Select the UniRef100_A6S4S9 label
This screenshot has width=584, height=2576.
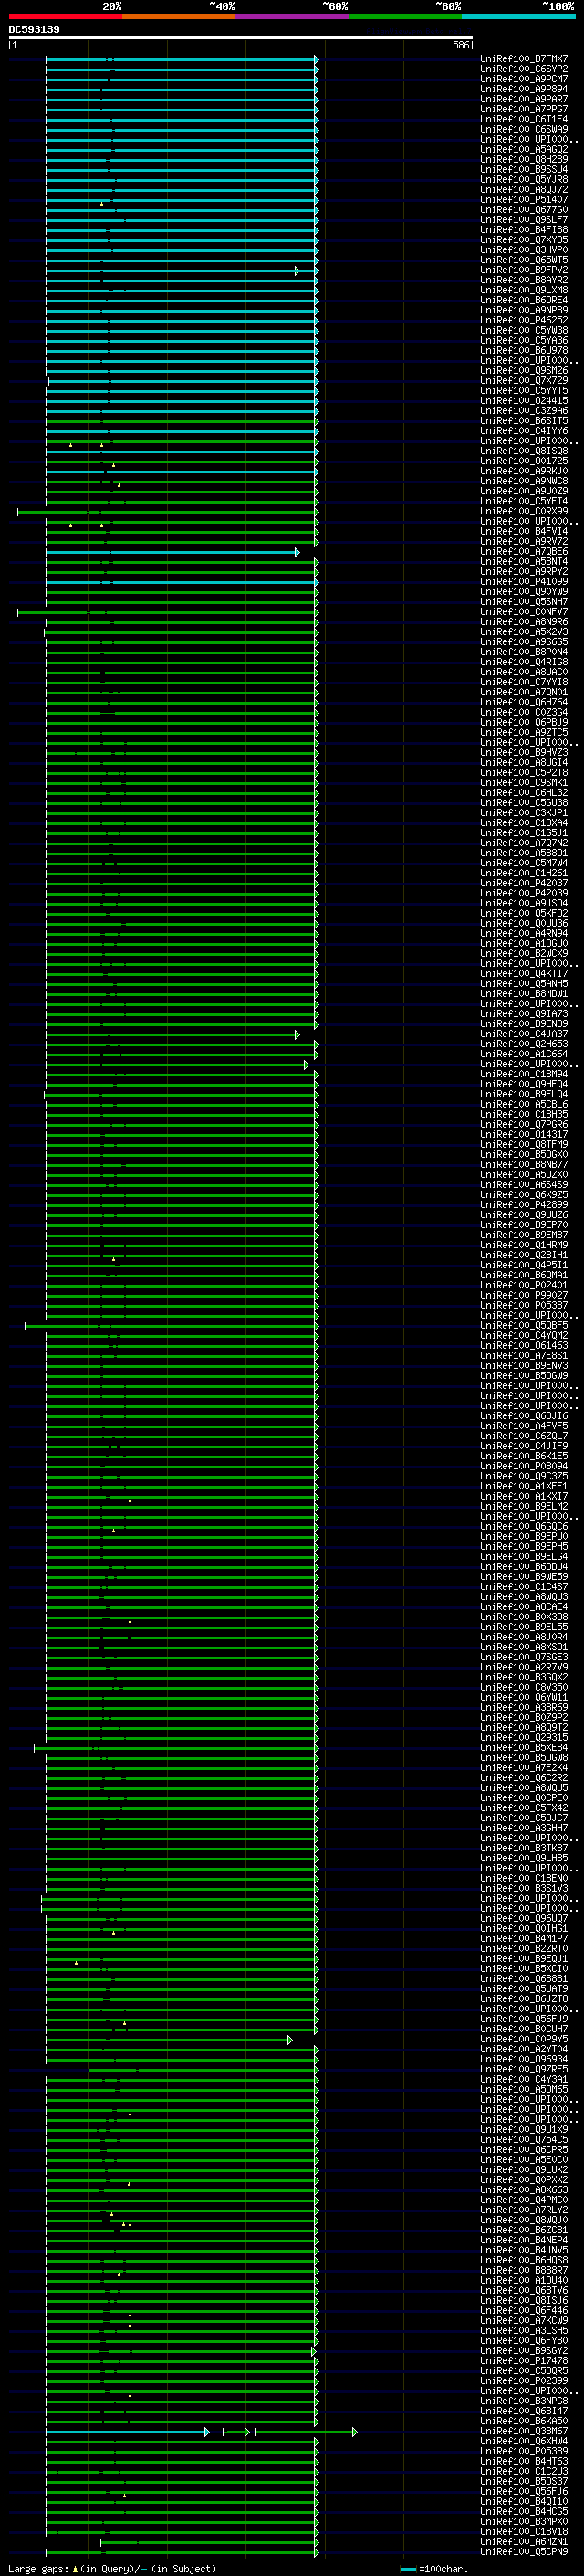[524, 1185]
